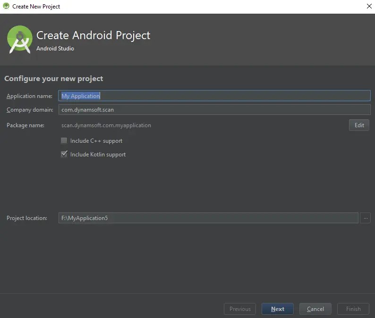Click the Android Studio logo in header
Screen dimensions: 375x318
(x=20, y=40)
